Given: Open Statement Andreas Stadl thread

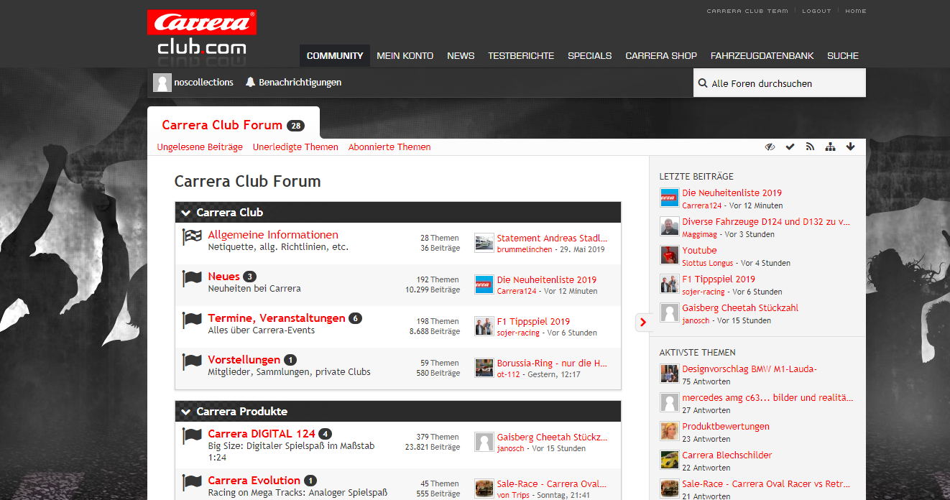Looking at the screenshot, I should pos(553,238).
